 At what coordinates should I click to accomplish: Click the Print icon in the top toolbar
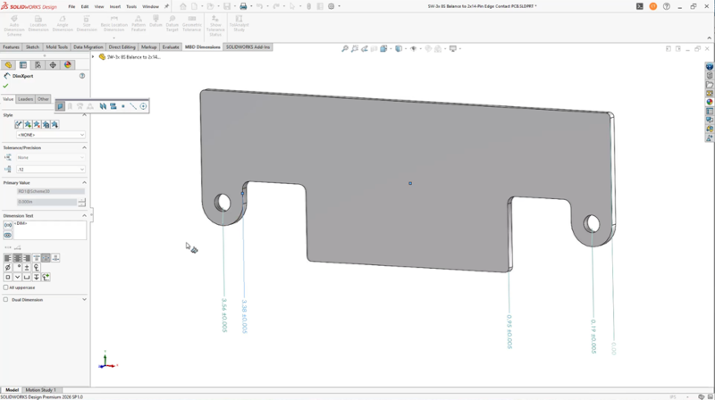[243, 6]
